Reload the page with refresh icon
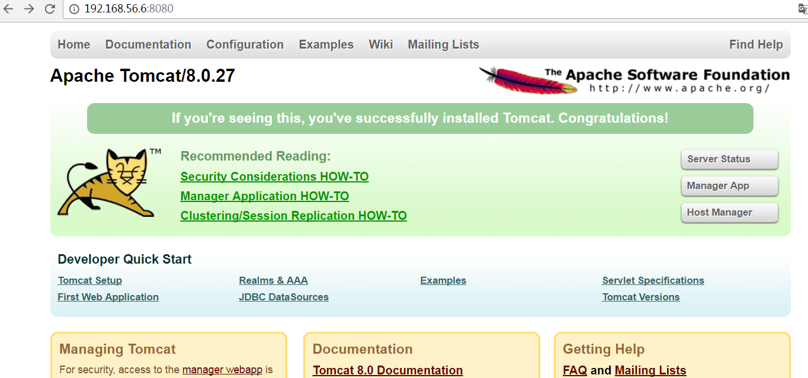This screenshot has width=808, height=378. click(x=50, y=9)
